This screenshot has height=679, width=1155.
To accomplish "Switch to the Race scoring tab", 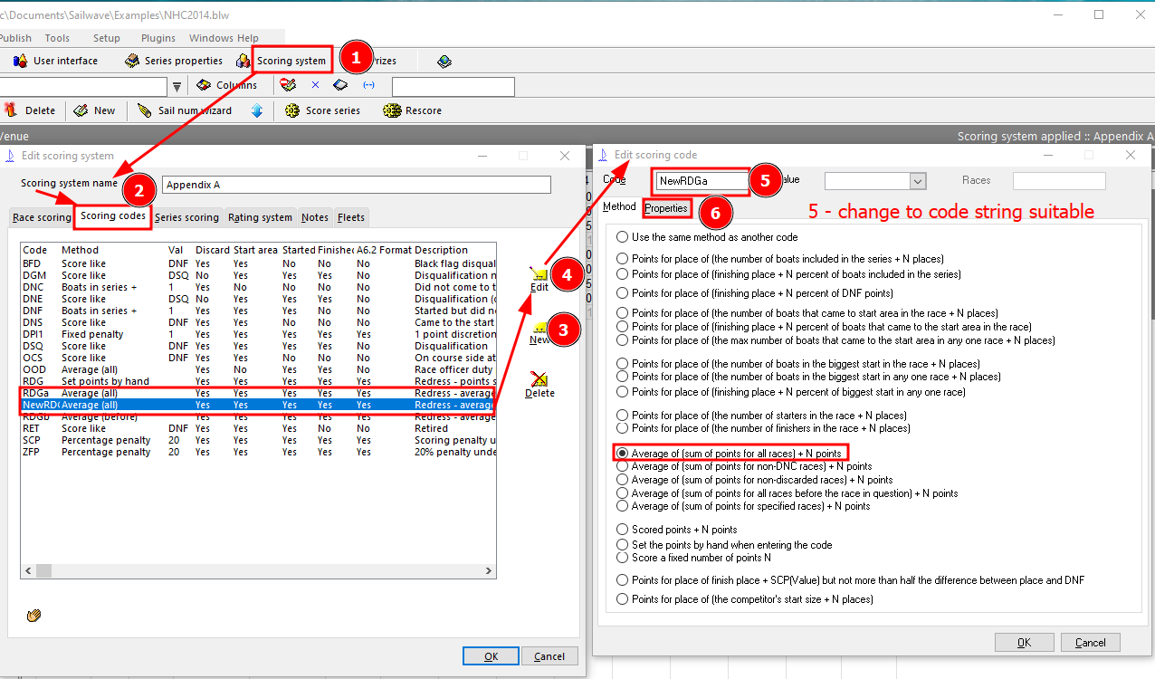I will coord(42,217).
